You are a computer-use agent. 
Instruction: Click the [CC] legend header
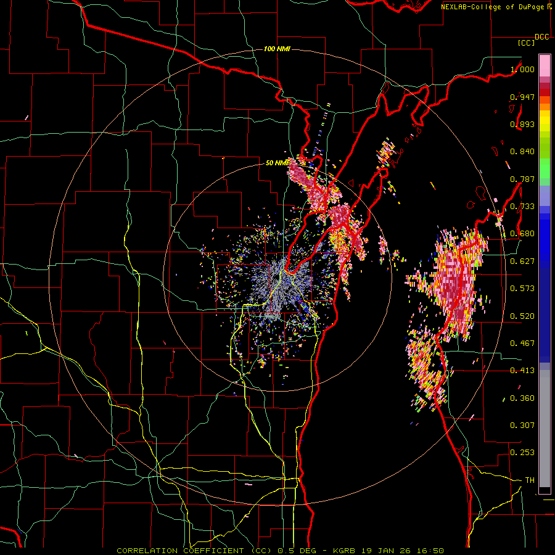point(526,43)
